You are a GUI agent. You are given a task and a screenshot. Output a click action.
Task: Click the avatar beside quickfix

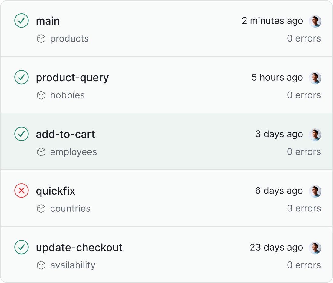[315, 191]
